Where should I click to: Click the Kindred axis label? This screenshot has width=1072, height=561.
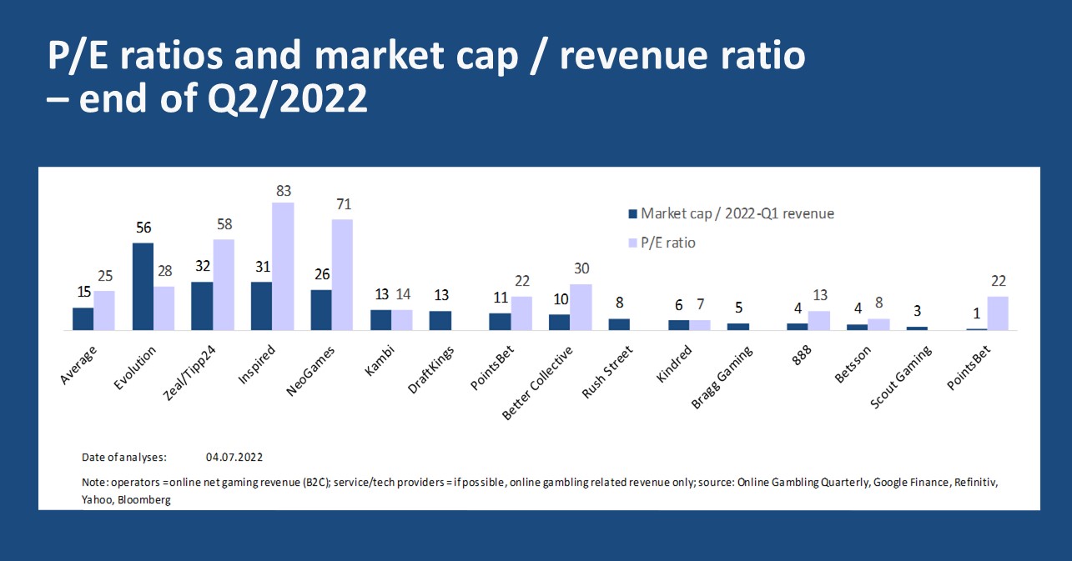(x=674, y=364)
